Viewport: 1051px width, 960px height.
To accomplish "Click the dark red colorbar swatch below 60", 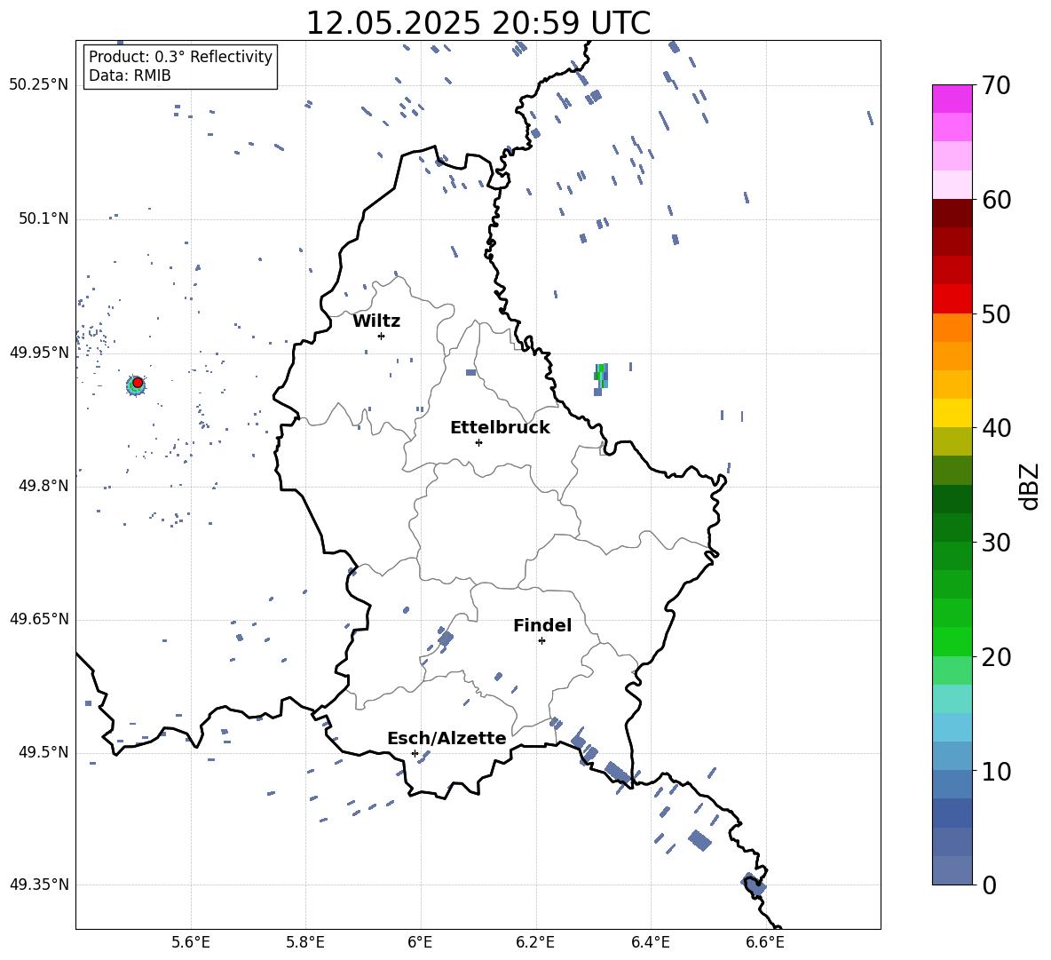I will point(952,213).
